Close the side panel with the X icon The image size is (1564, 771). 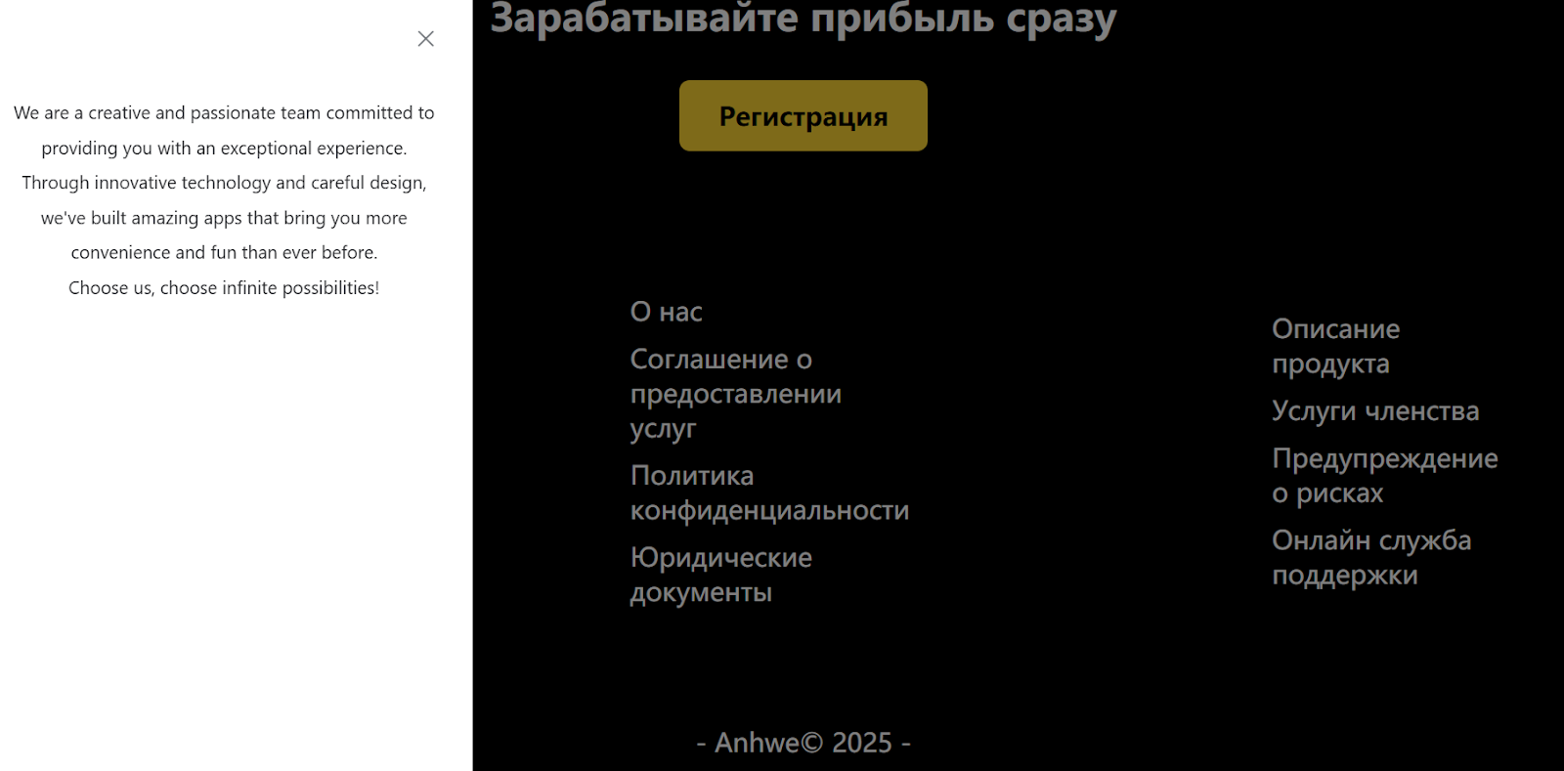click(x=425, y=39)
